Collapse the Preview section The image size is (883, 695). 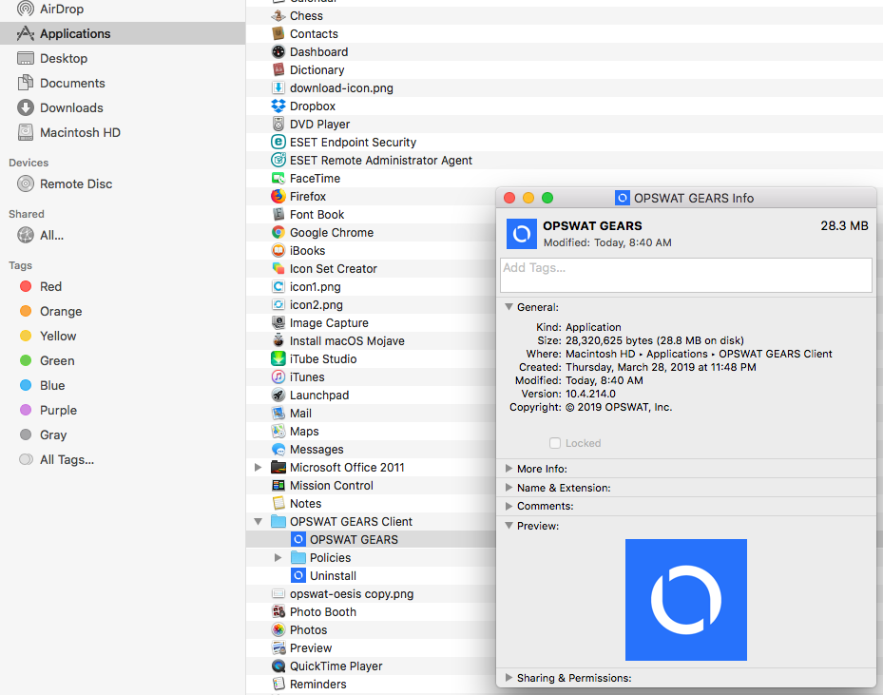[x=509, y=526]
